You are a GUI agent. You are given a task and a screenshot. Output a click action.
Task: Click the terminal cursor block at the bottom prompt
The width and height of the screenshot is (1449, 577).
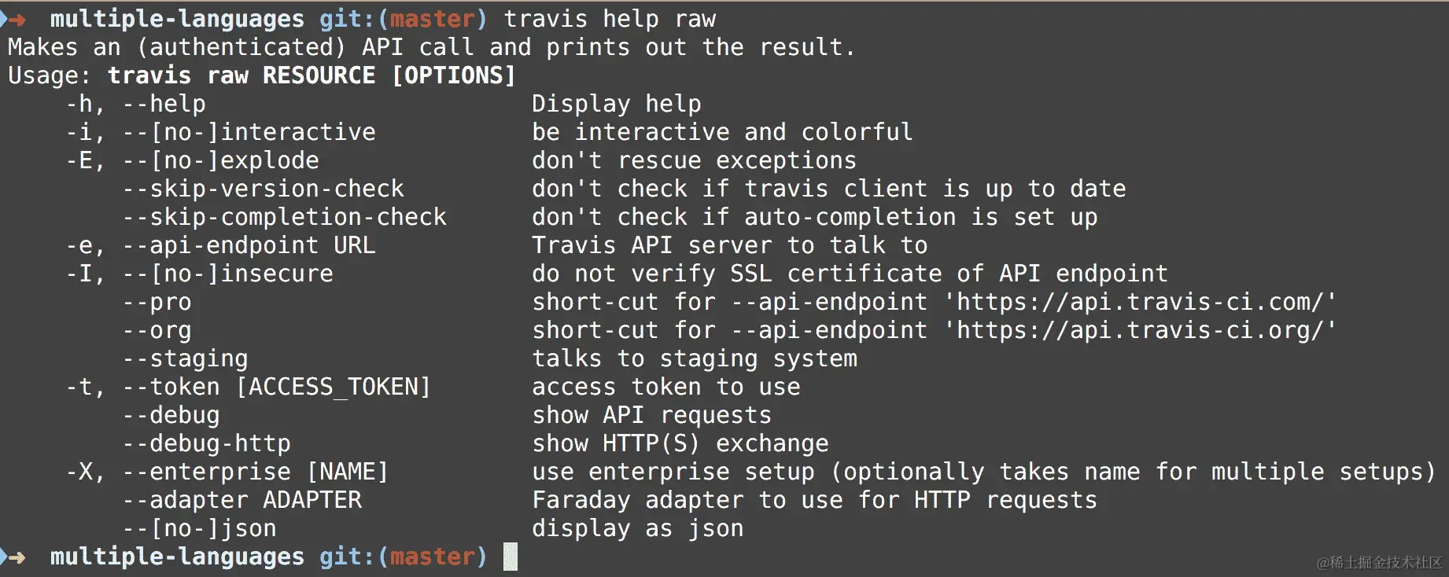511,557
